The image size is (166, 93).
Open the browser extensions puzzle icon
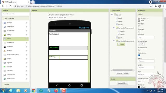[156, 6]
